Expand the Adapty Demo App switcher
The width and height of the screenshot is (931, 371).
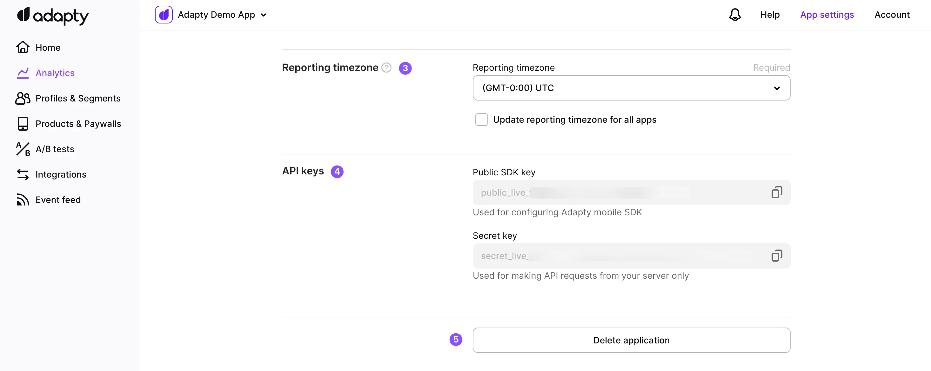[264, 15]
